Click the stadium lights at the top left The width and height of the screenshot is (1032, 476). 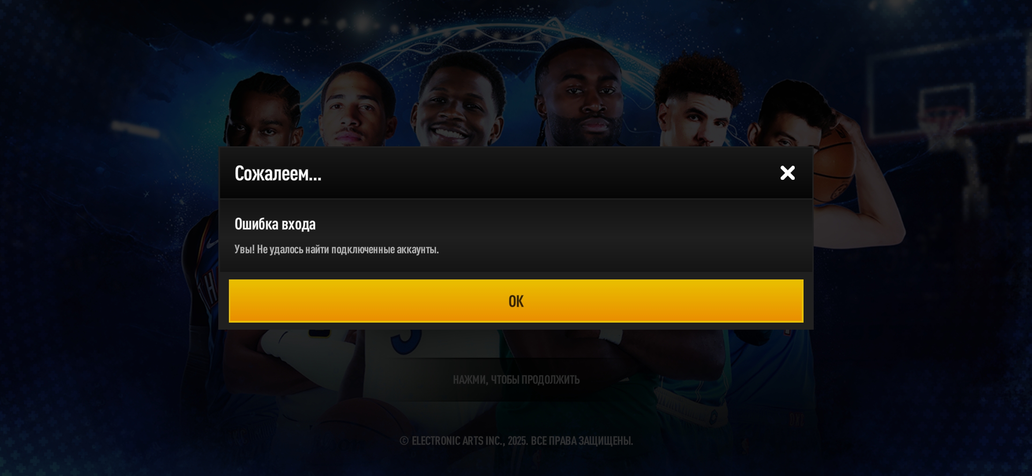pos(309,20)
